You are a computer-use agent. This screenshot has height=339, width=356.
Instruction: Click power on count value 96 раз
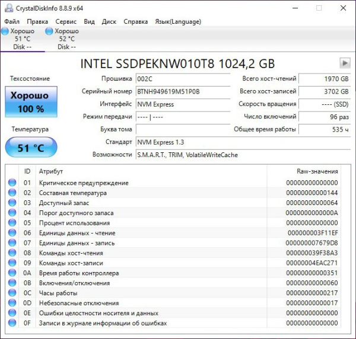point(325,117)
